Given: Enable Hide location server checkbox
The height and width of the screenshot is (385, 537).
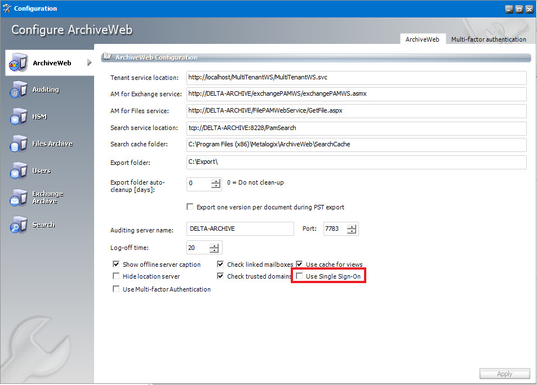Looking at the screenshot, I should click(116, 276).
